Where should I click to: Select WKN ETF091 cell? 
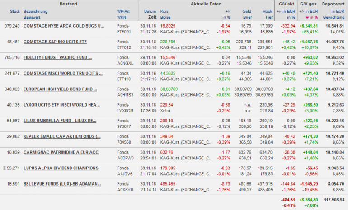124,32
